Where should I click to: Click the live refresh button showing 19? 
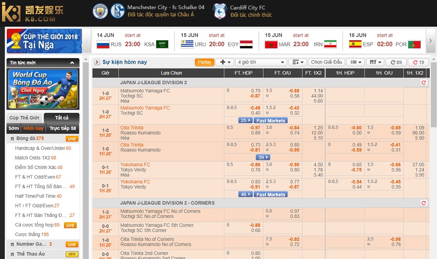[418, 63]
